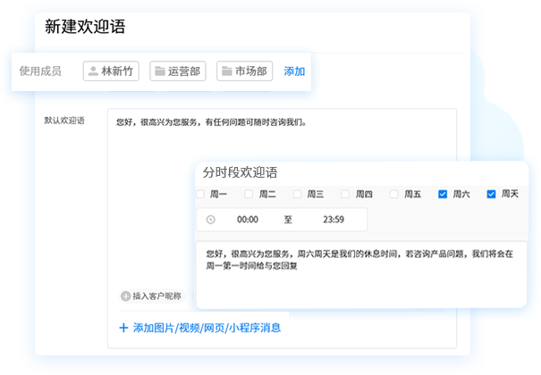
Task: Click 添加图片/视频/网页/小程序消息 link
Action: pos(207,328)
